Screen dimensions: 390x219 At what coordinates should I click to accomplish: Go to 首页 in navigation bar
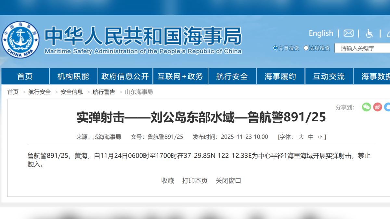tap(25, 77)
